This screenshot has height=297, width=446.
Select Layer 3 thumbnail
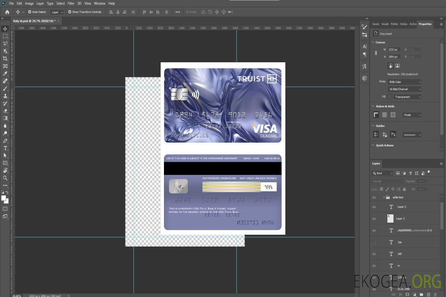(391, 219)
